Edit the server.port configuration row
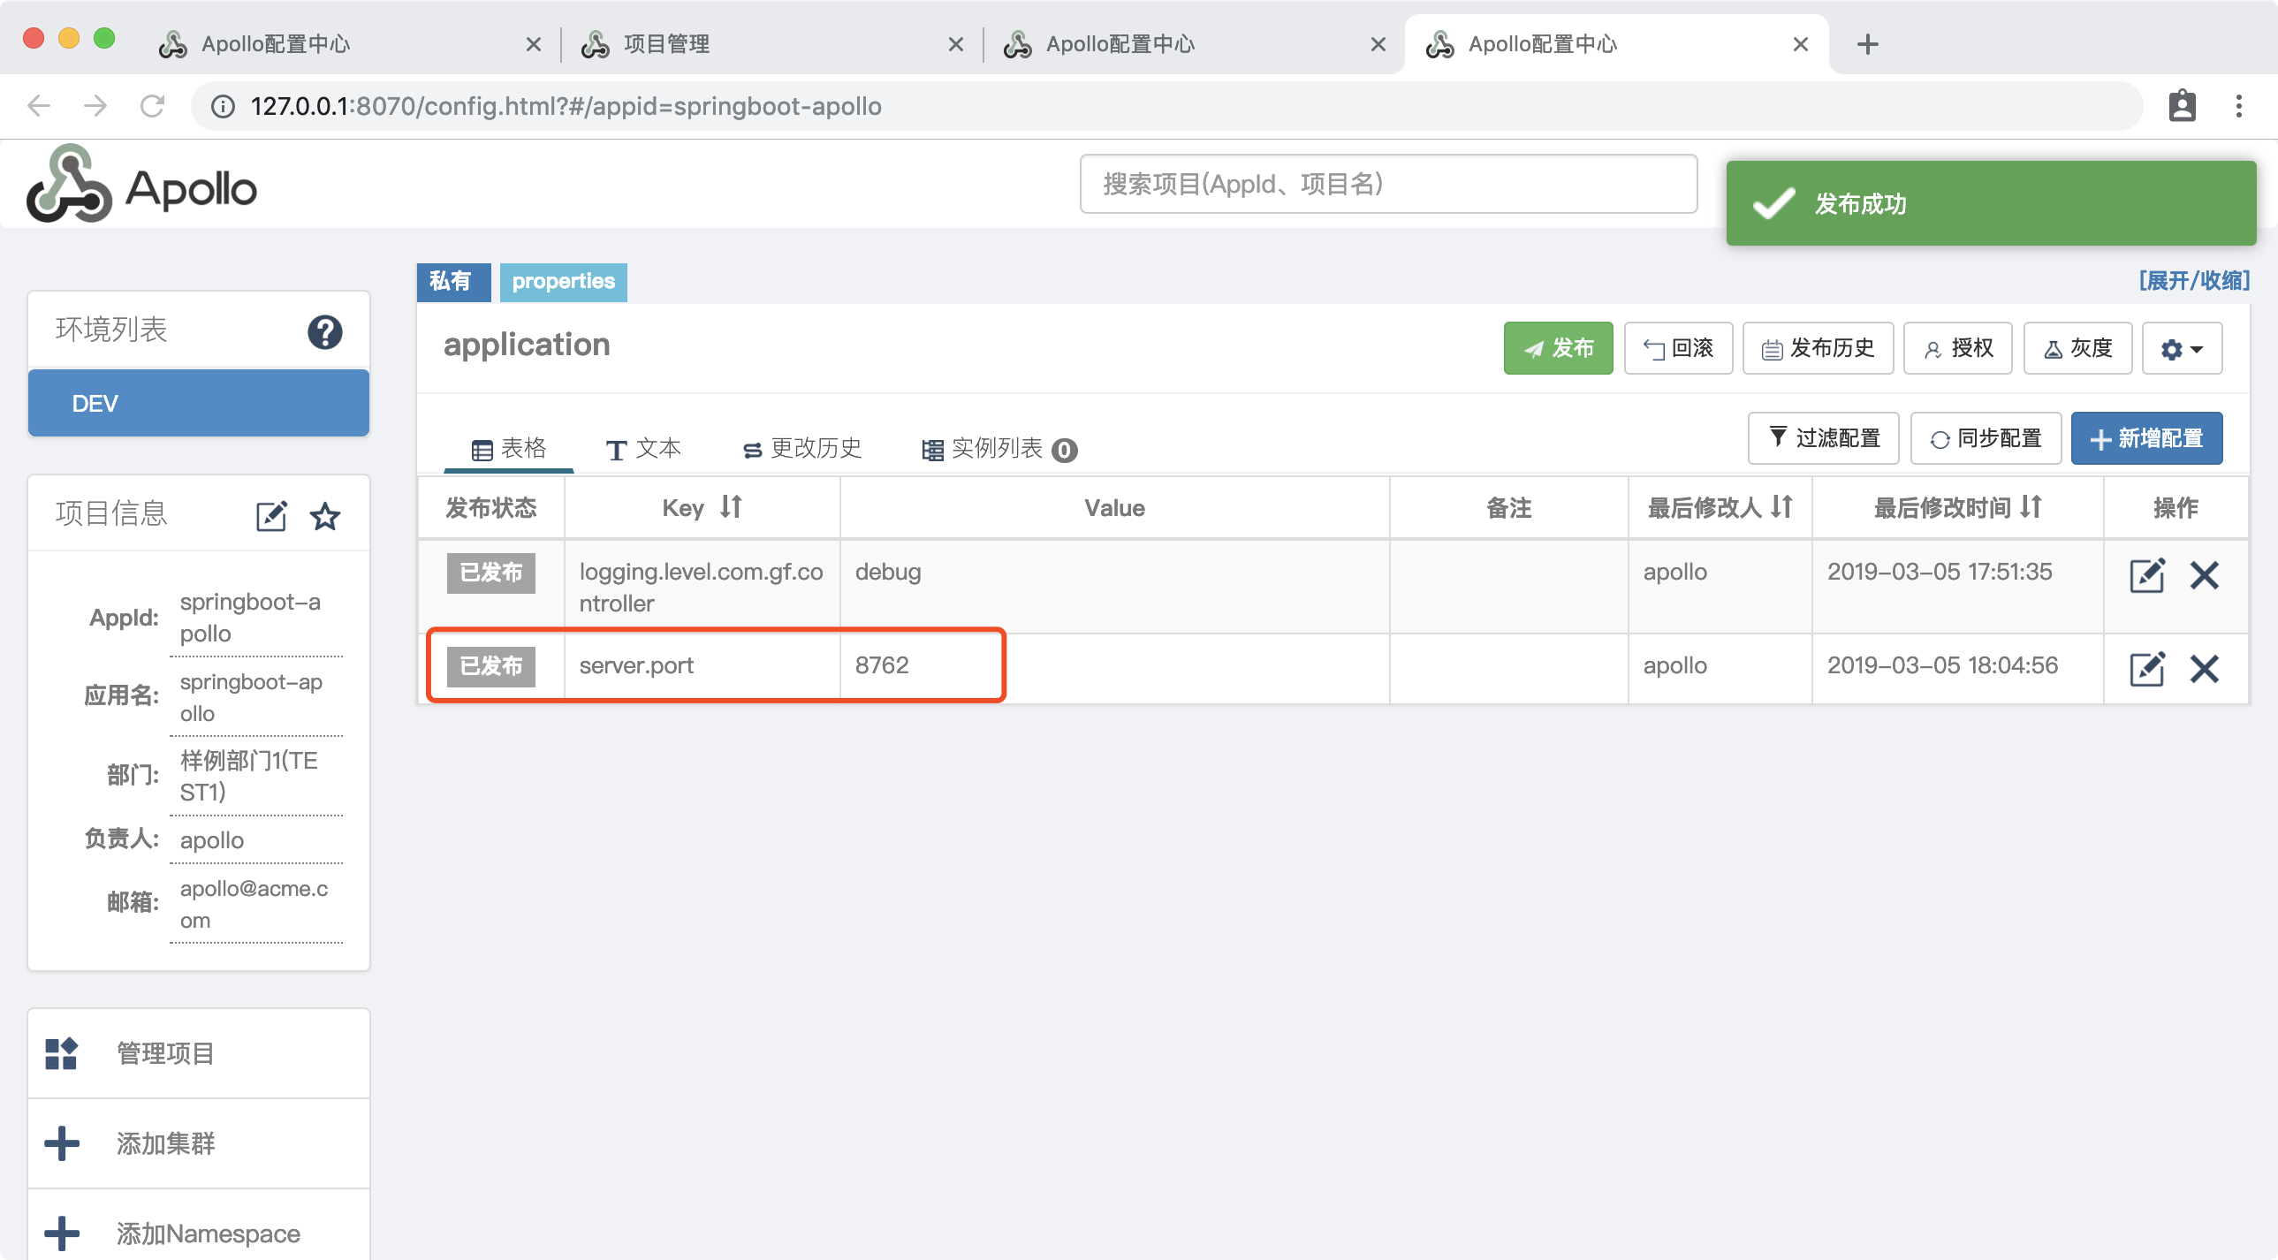This screenshot has height=1260, width=2278. point(2146,669)
